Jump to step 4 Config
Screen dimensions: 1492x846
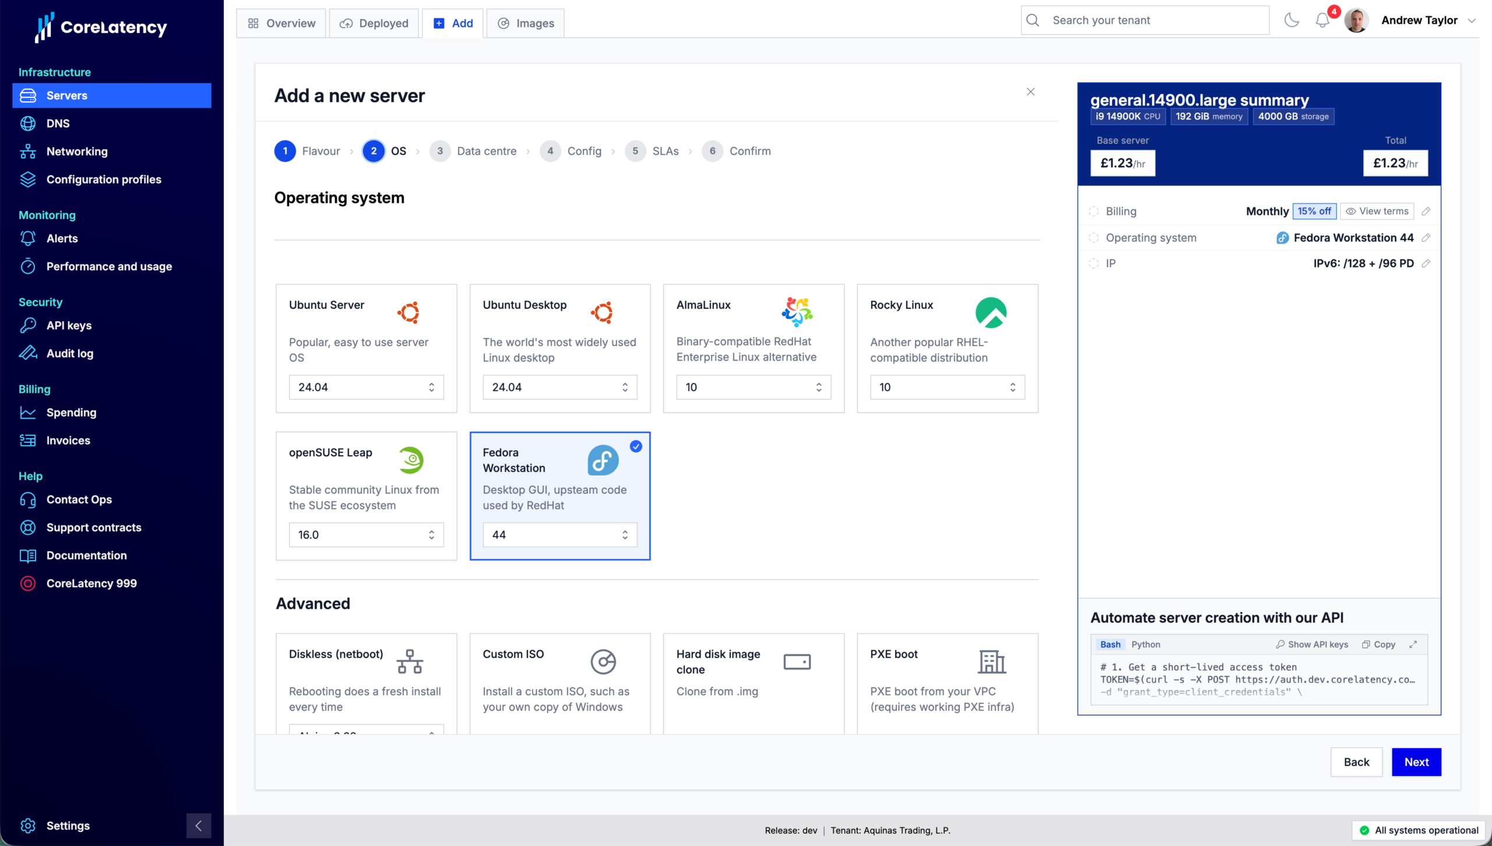pos(571,151)
